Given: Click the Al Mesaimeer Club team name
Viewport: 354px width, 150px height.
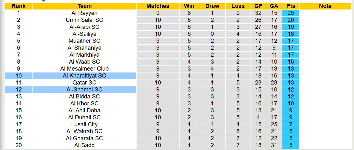Looking at the screenshot, I should 84,69.
